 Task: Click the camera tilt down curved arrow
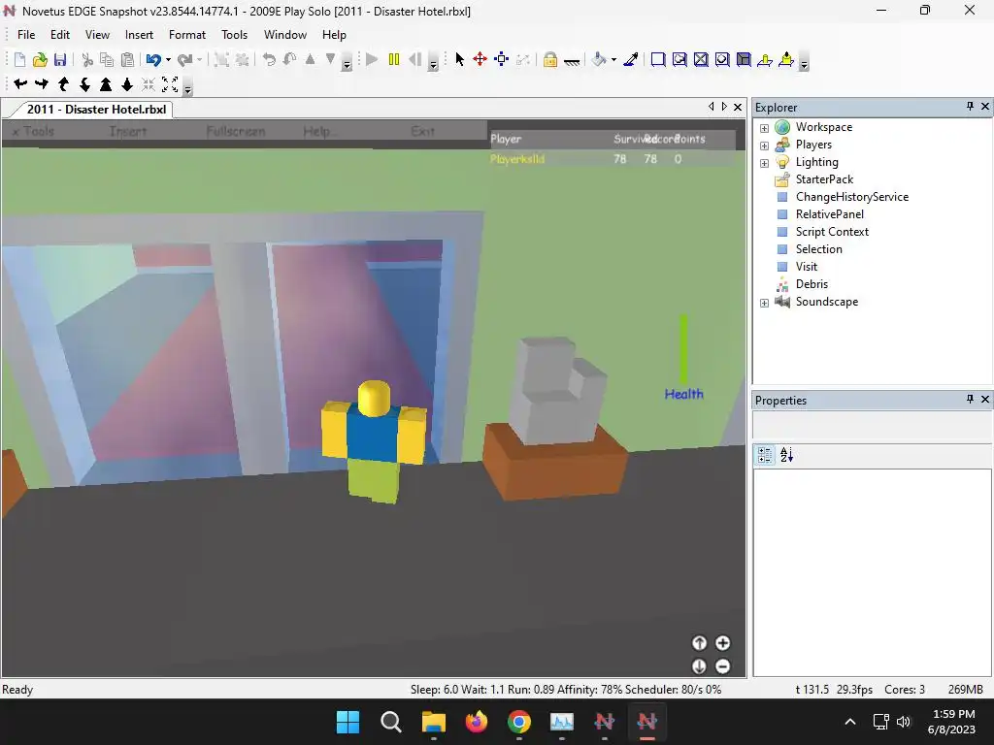[85, 84]
